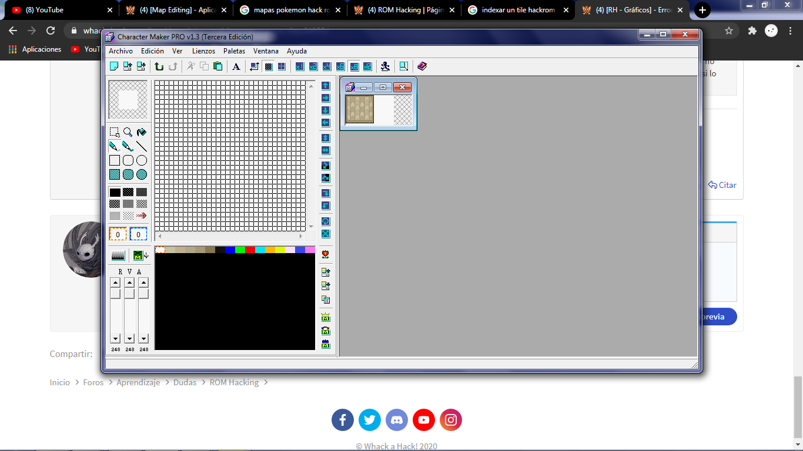Switch to the YouTube browser tab

(x=59, y=10)
